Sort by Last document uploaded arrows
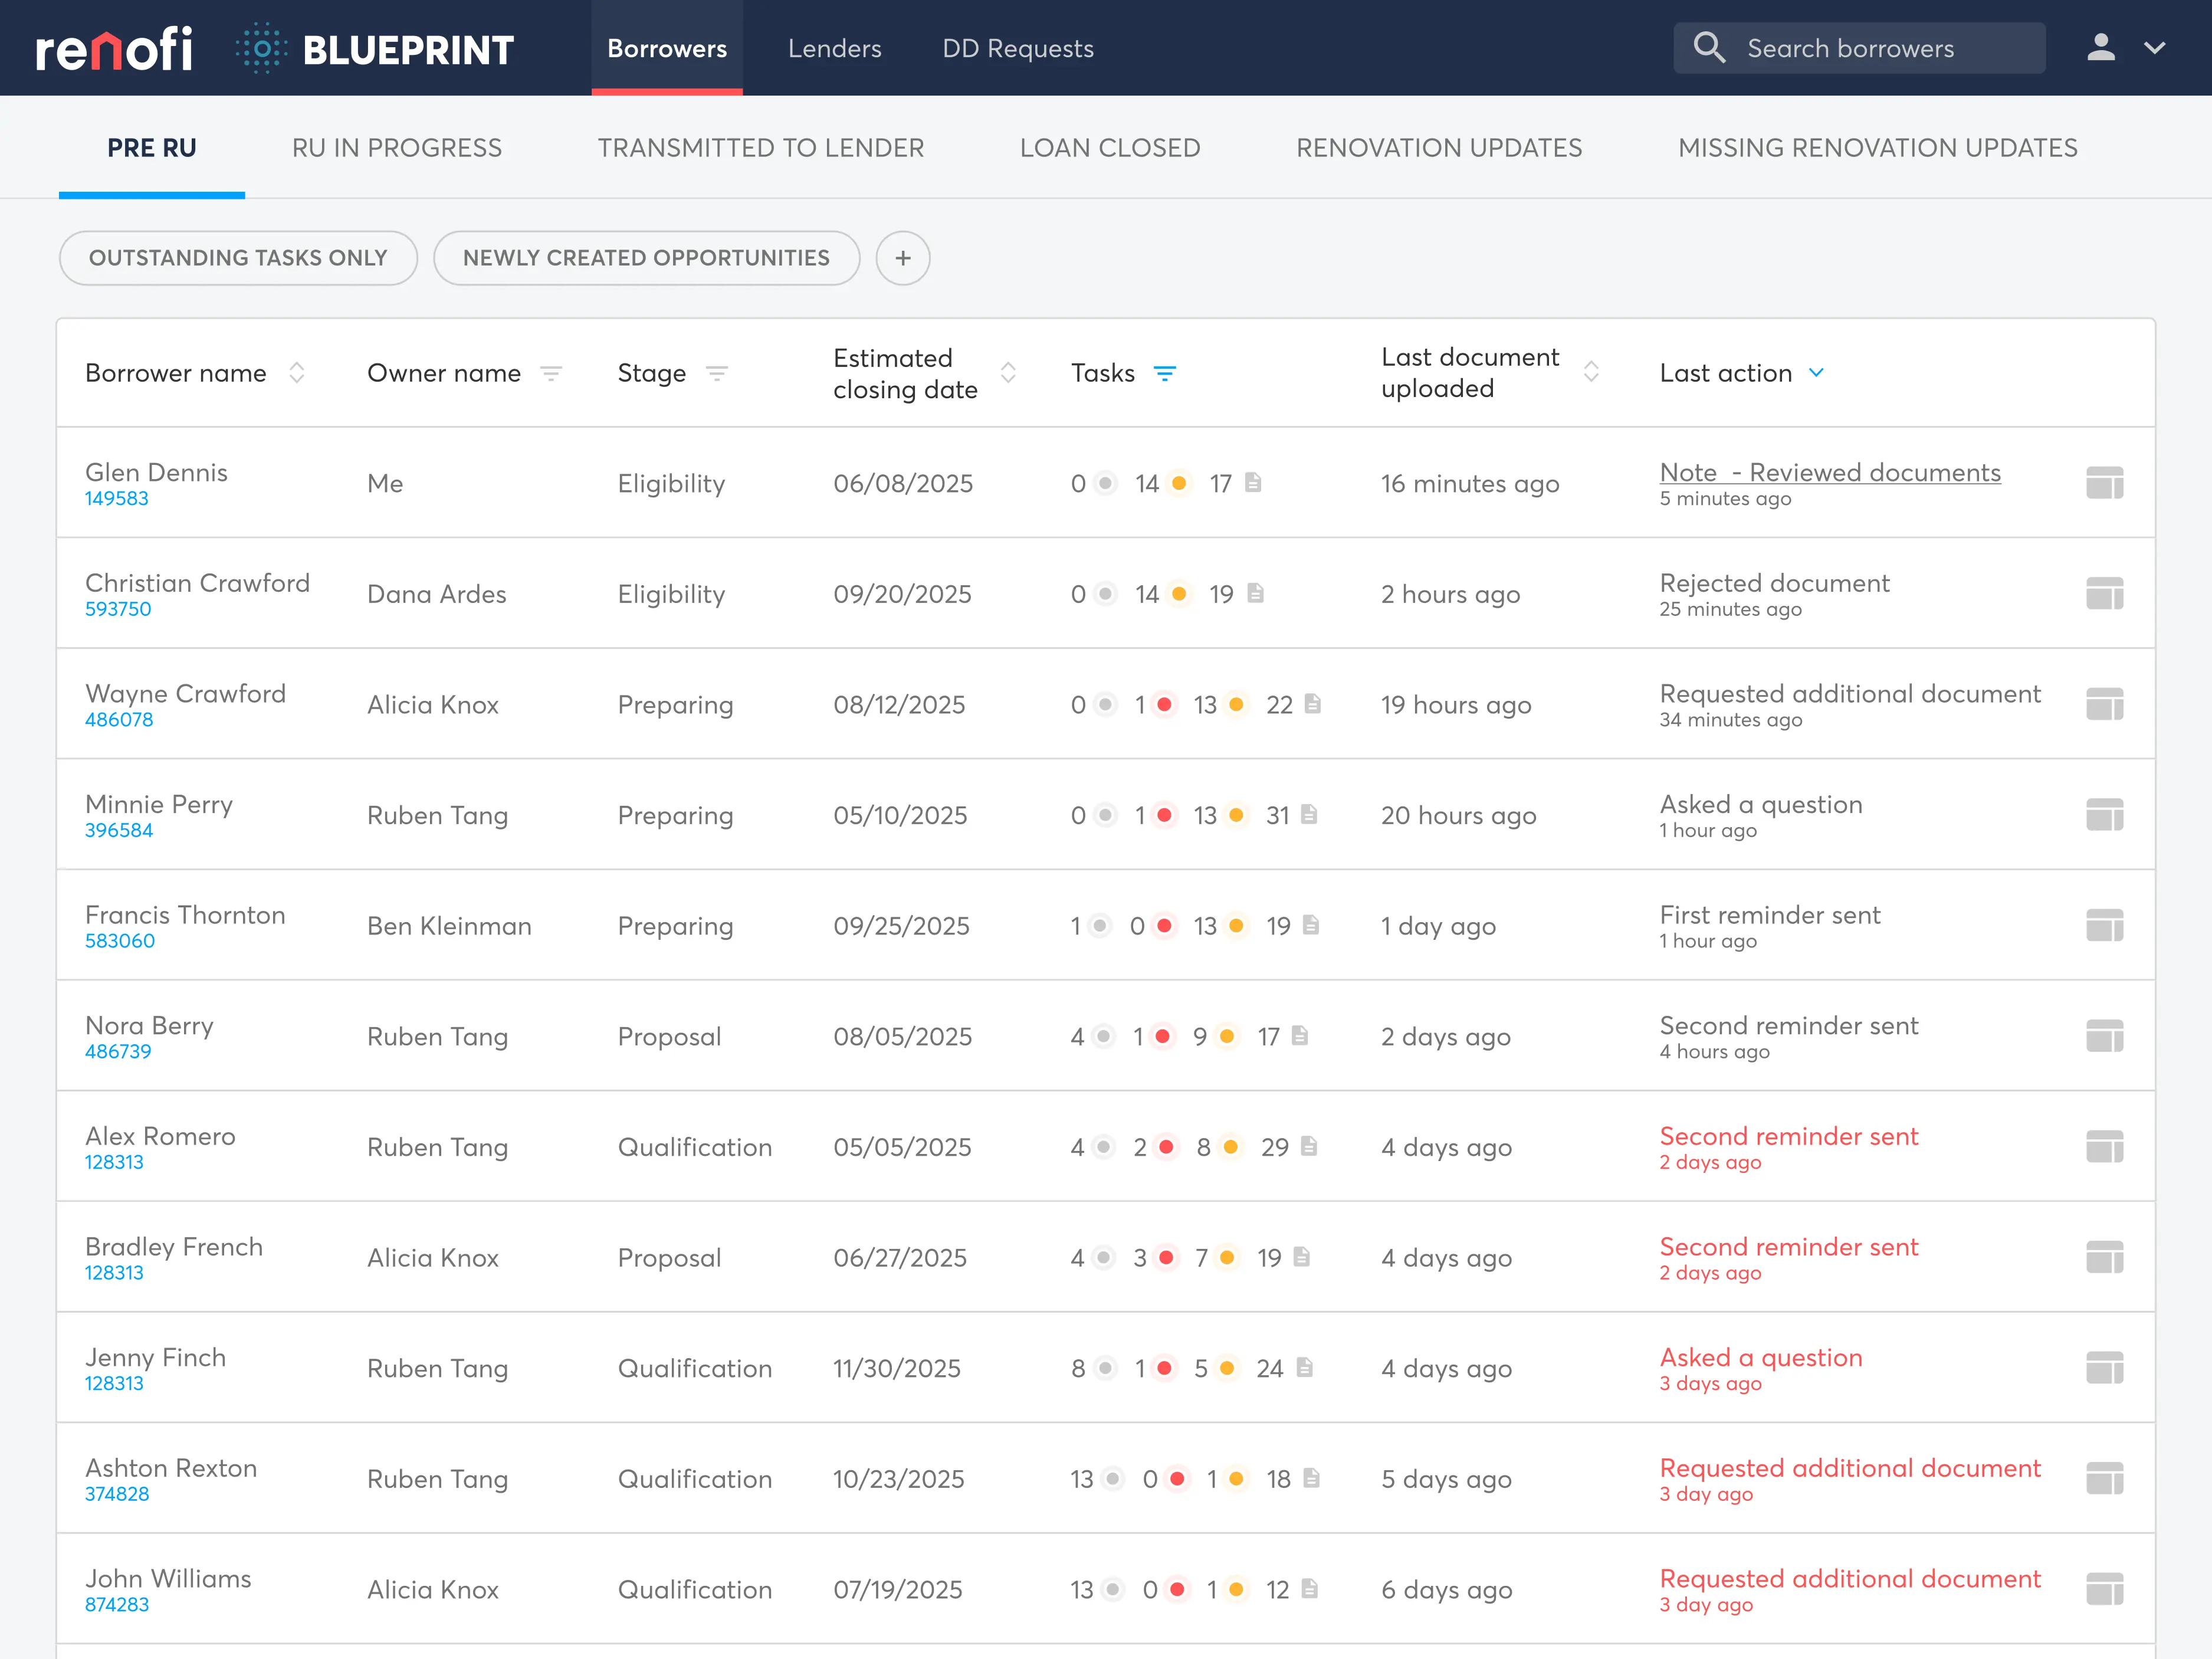The width and height of the screenshot is (2212, 1659). pos(1591,373)
